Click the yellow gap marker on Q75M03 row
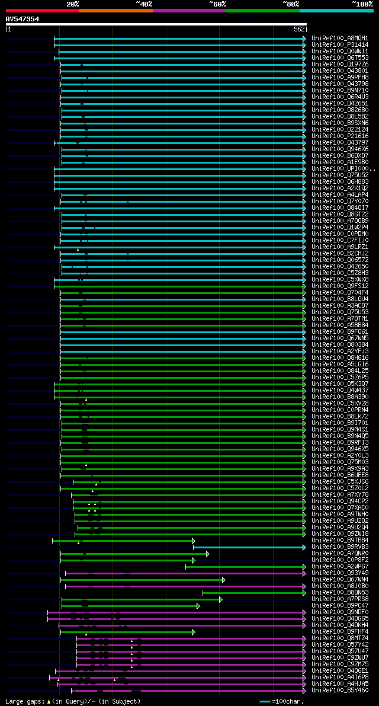The image size is (379, 706). (x=86, y=465)
